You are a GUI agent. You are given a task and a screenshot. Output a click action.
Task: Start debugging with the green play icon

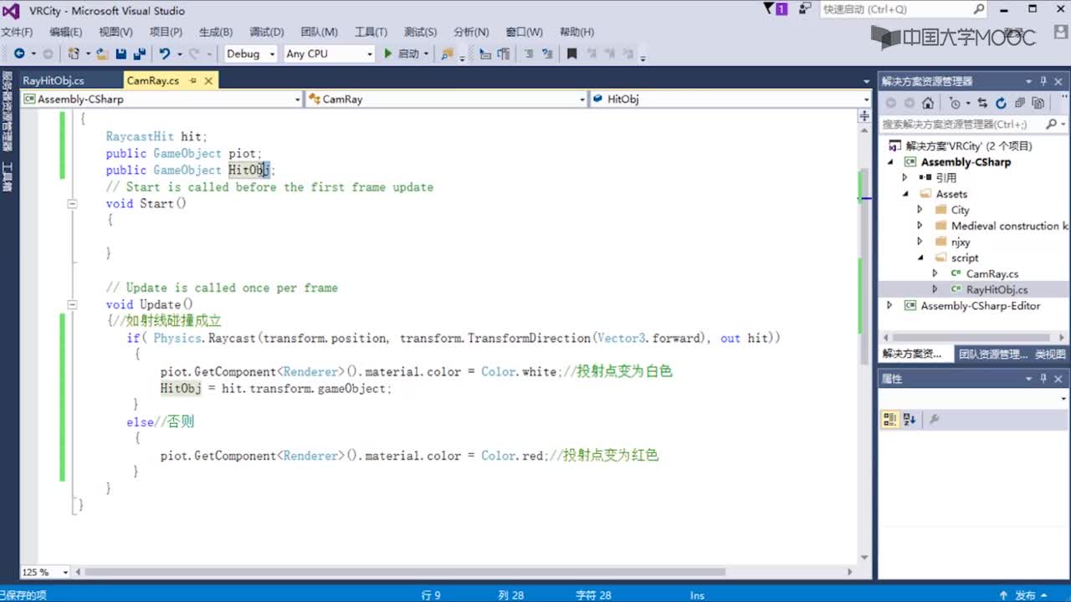[388, 54]
